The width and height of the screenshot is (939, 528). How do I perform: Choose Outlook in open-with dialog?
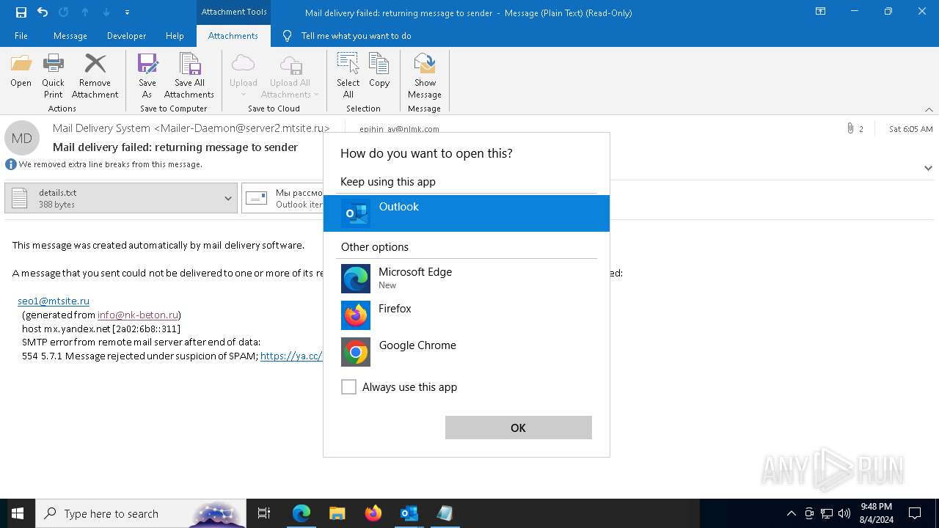[x=467, y=213]
